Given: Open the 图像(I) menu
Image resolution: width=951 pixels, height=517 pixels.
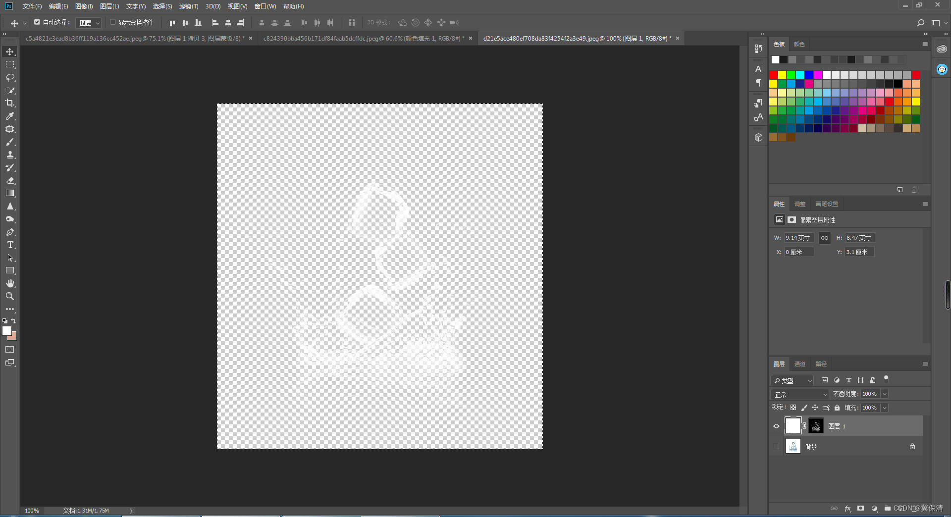Looking at the screenshot, I should click(x=84, y=6).
